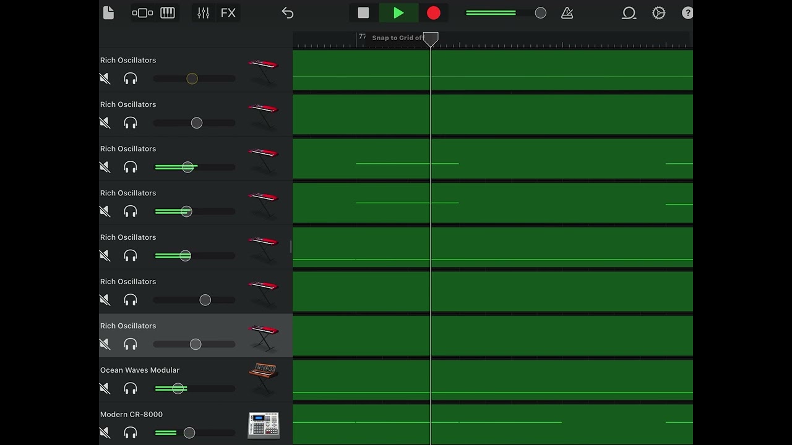The image size is (792, 445).
Task: Start playback with the green play button
Action: [398, 13]
